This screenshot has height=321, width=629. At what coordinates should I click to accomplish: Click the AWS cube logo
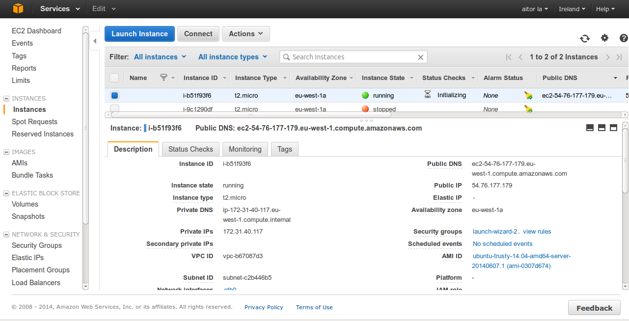pyautogui.click(x=18, y=9)
